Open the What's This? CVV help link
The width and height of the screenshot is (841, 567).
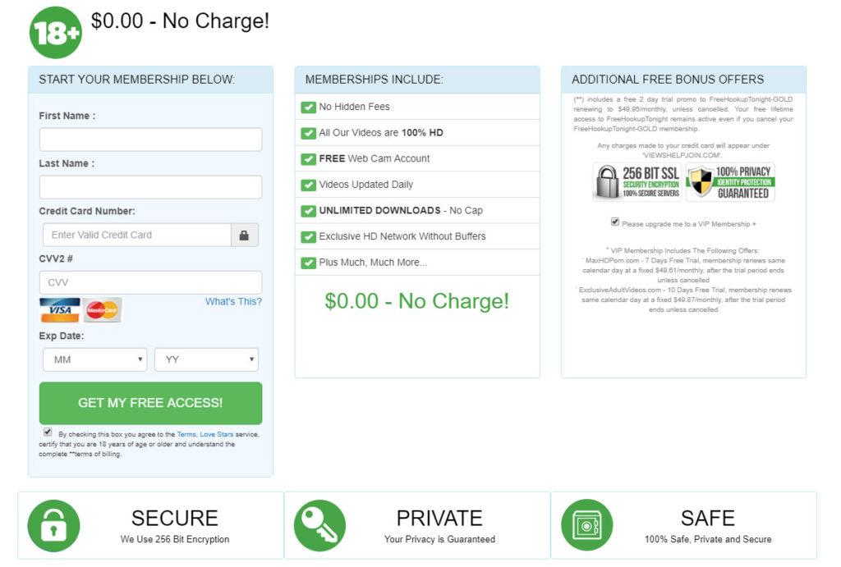pyautogui.click(x=233, y=301)
